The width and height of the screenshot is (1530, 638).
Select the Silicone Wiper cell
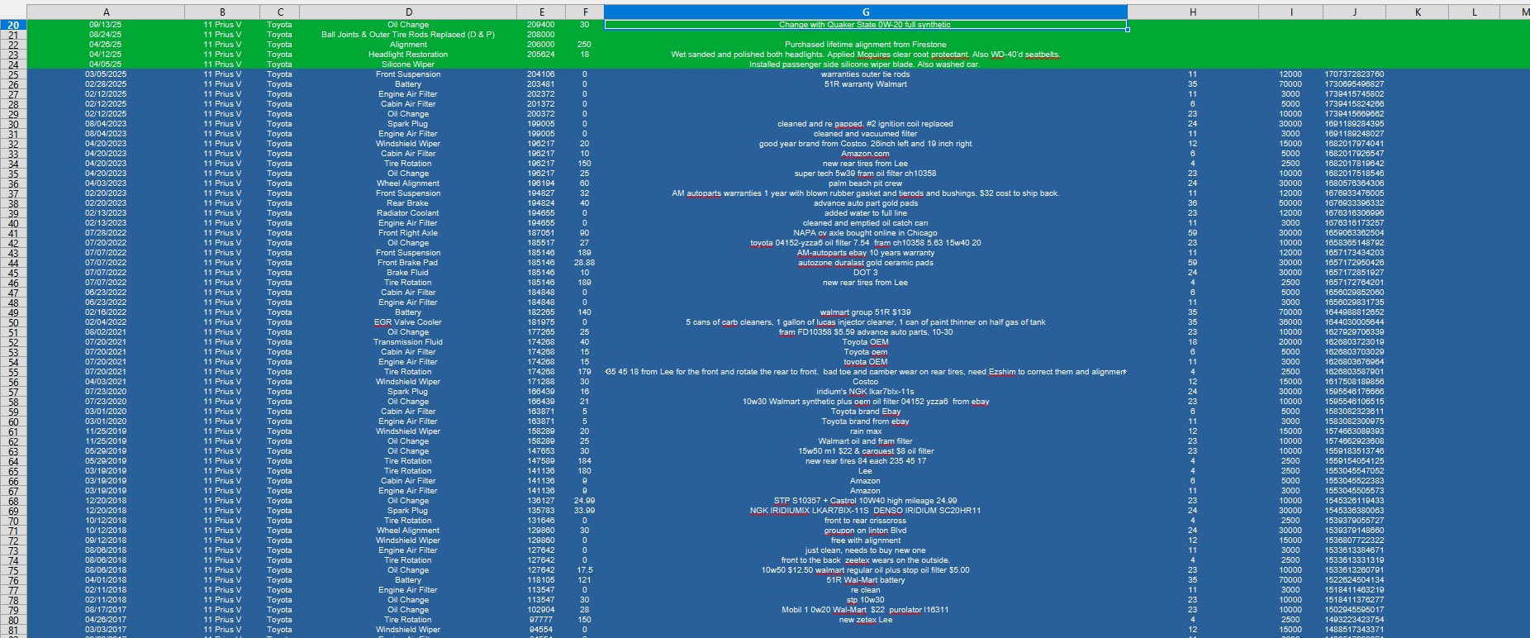pyautogui.click(x=408, y=64)
